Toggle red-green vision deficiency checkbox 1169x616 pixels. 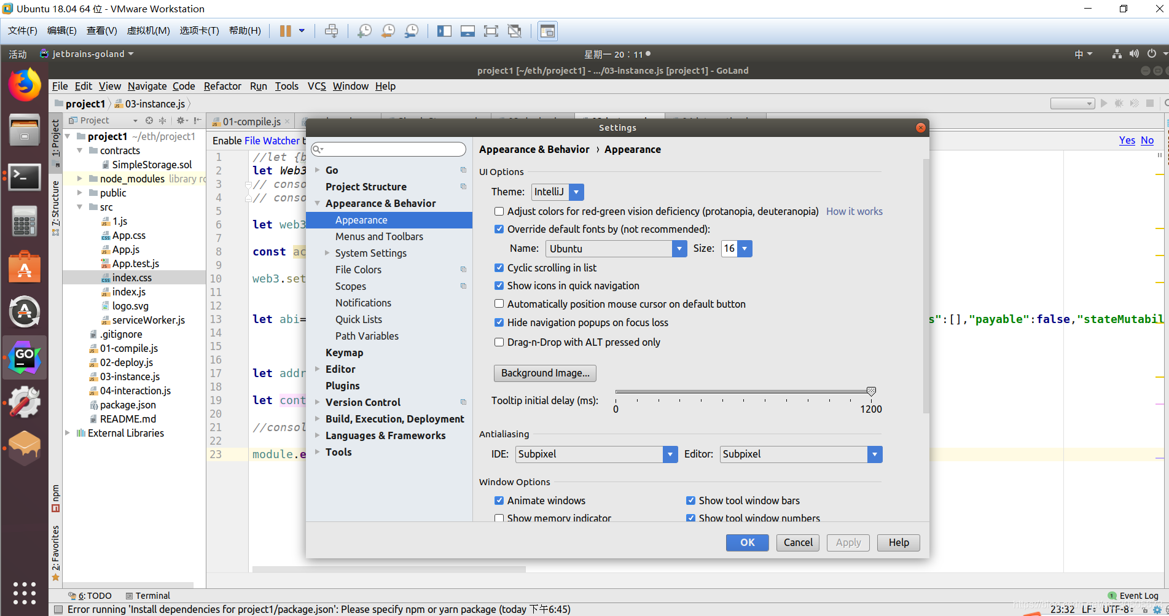tap(499, 211)
